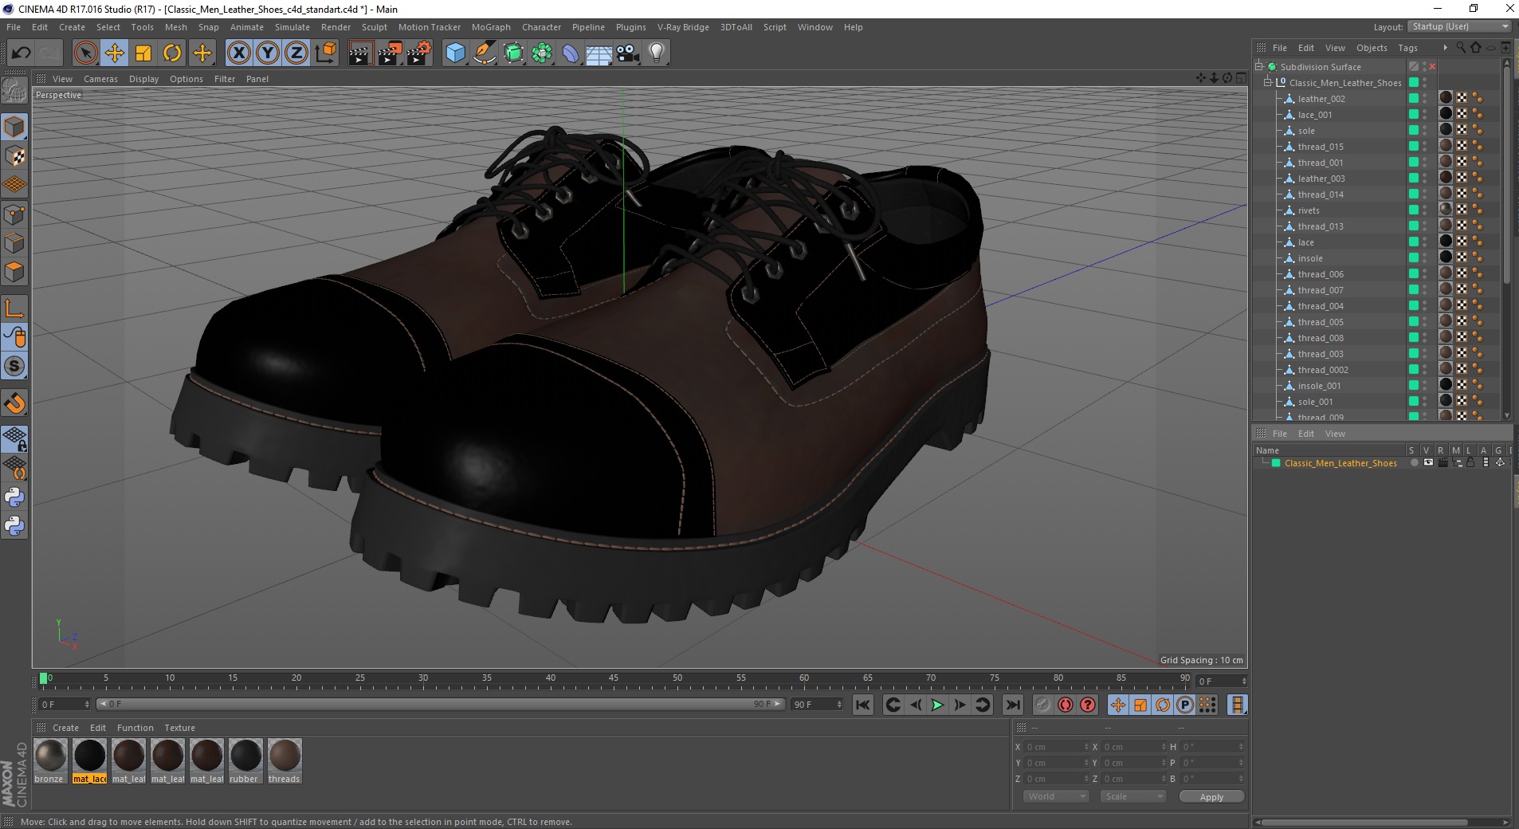Switch to Points mode

coord(14,214)
